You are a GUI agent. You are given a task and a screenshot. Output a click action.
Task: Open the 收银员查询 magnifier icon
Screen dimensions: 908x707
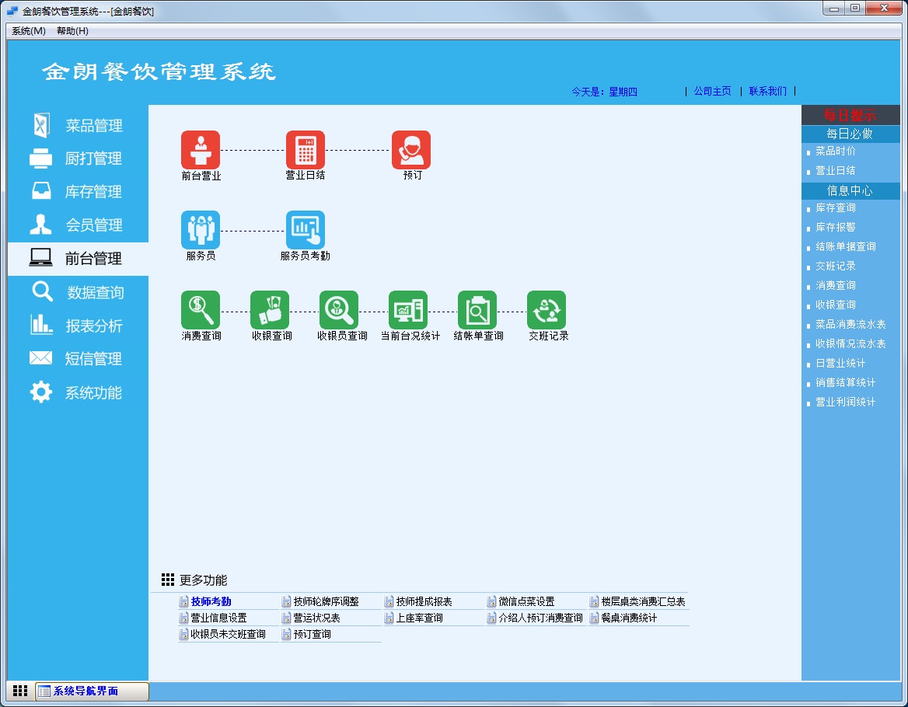point(339,309)
